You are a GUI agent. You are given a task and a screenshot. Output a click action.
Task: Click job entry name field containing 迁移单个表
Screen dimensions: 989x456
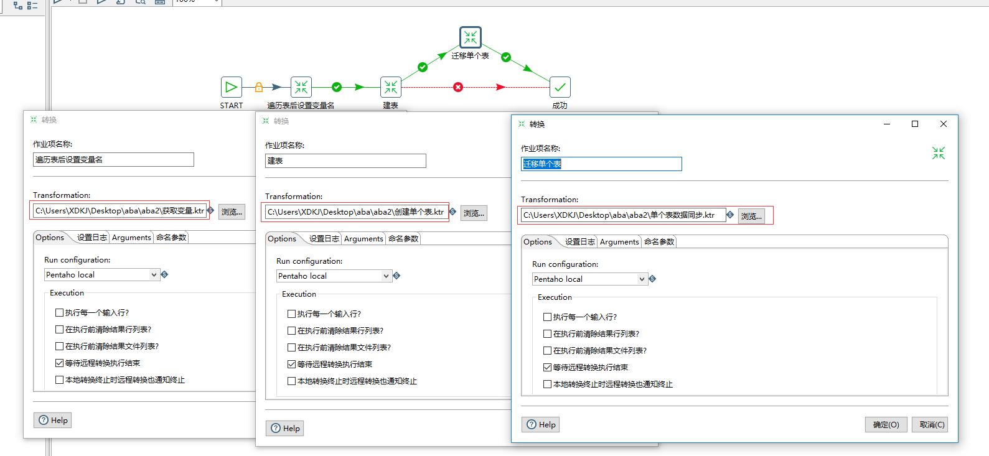click(x=601, y=164)
